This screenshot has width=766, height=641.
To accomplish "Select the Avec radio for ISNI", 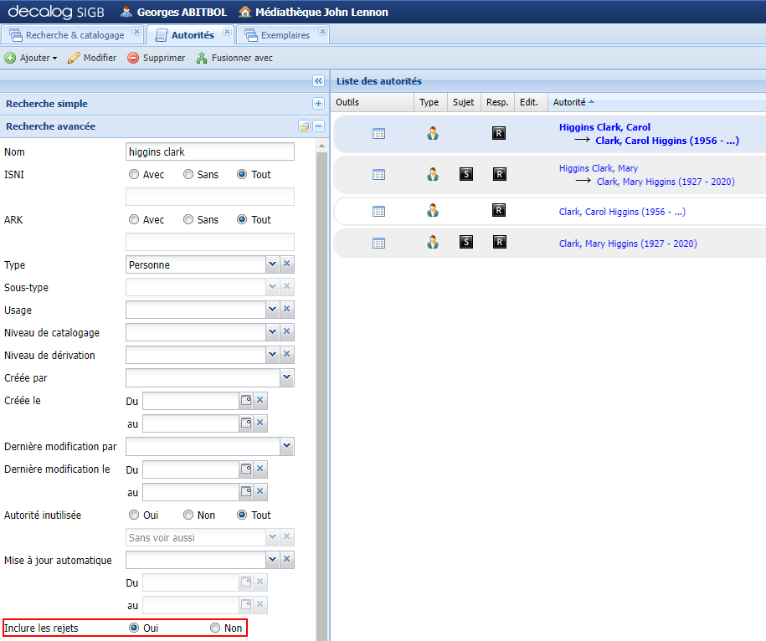I will [x=133, y=174].
